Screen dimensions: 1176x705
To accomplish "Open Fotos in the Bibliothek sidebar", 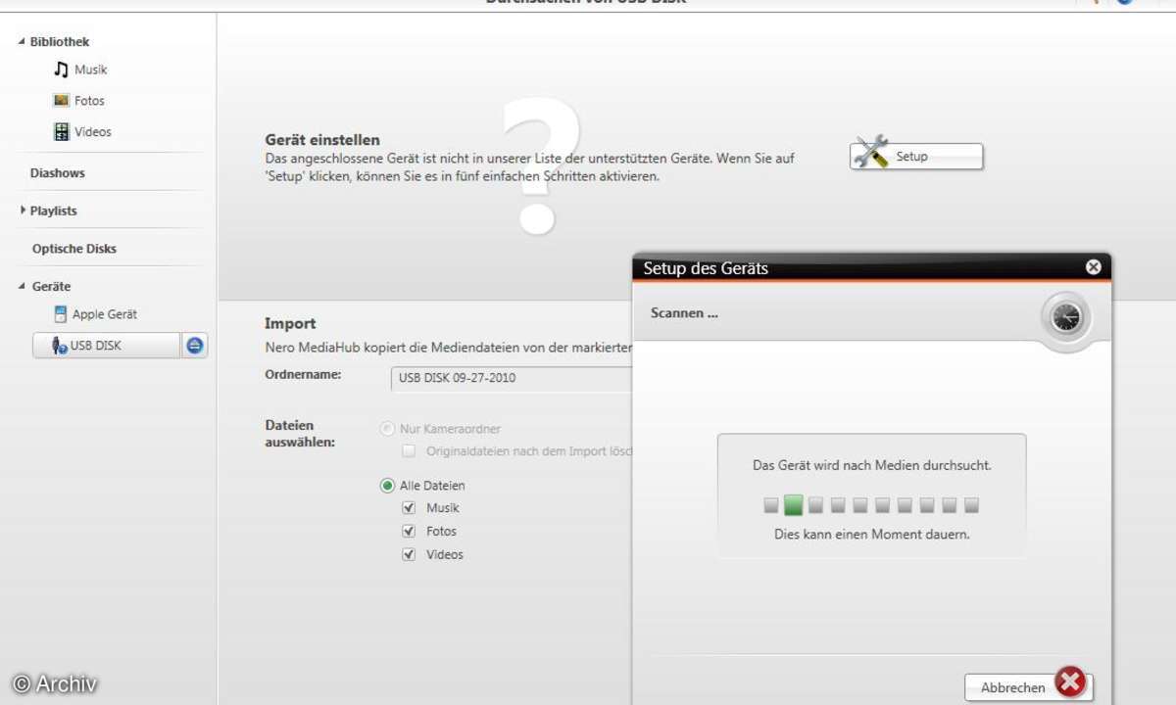I will click(78, 101).
